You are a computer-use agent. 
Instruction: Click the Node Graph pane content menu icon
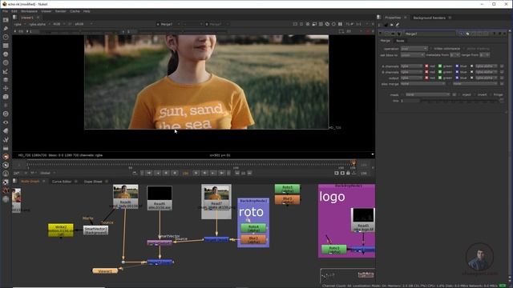(x=14, y=182)
